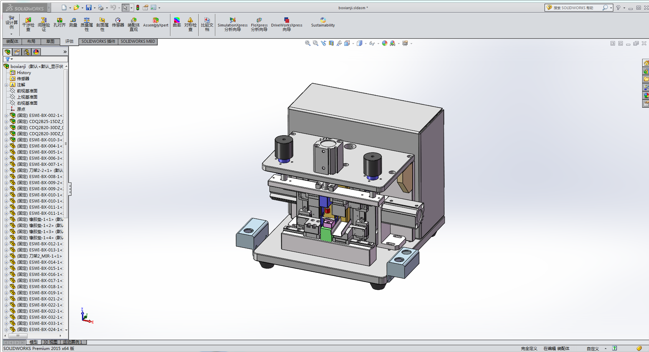Select the 测量 measure tool
649x352 pixels.
pos(73,22)
